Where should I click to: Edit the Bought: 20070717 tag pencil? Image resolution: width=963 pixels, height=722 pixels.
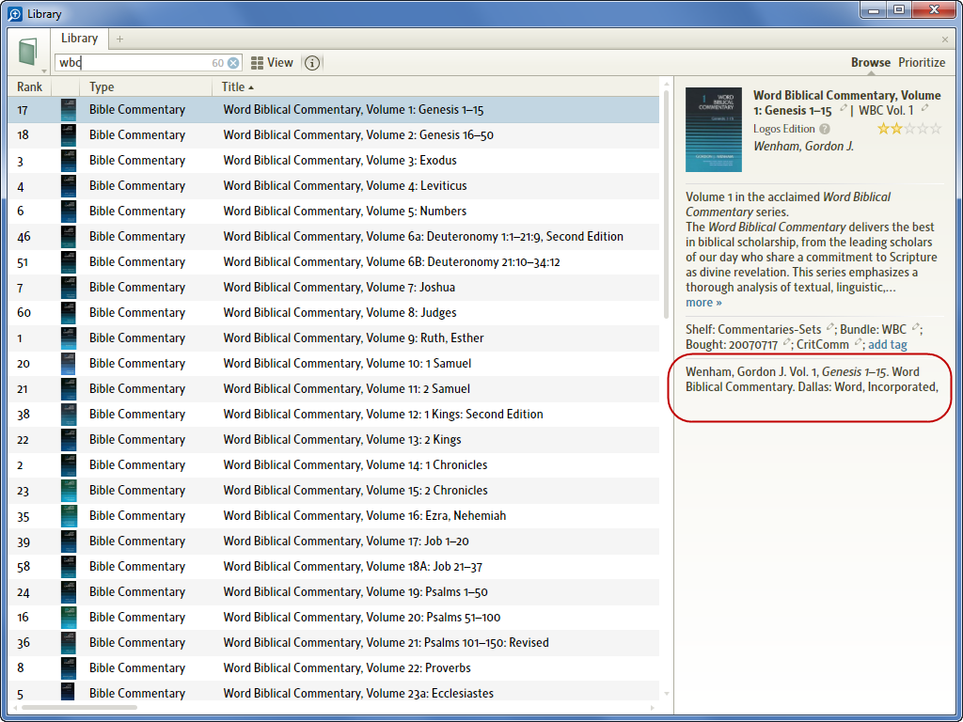786,342
